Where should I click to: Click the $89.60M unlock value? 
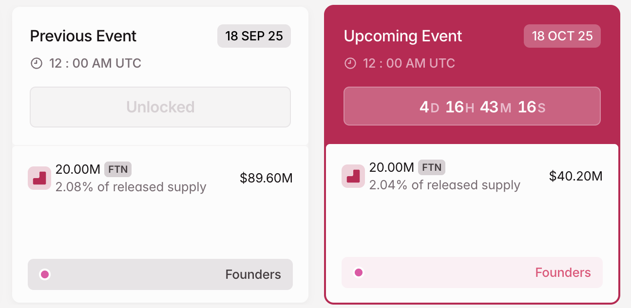(x=266, y=178)
